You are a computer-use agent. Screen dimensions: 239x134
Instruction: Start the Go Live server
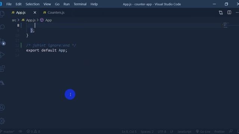tap(203, 131)
